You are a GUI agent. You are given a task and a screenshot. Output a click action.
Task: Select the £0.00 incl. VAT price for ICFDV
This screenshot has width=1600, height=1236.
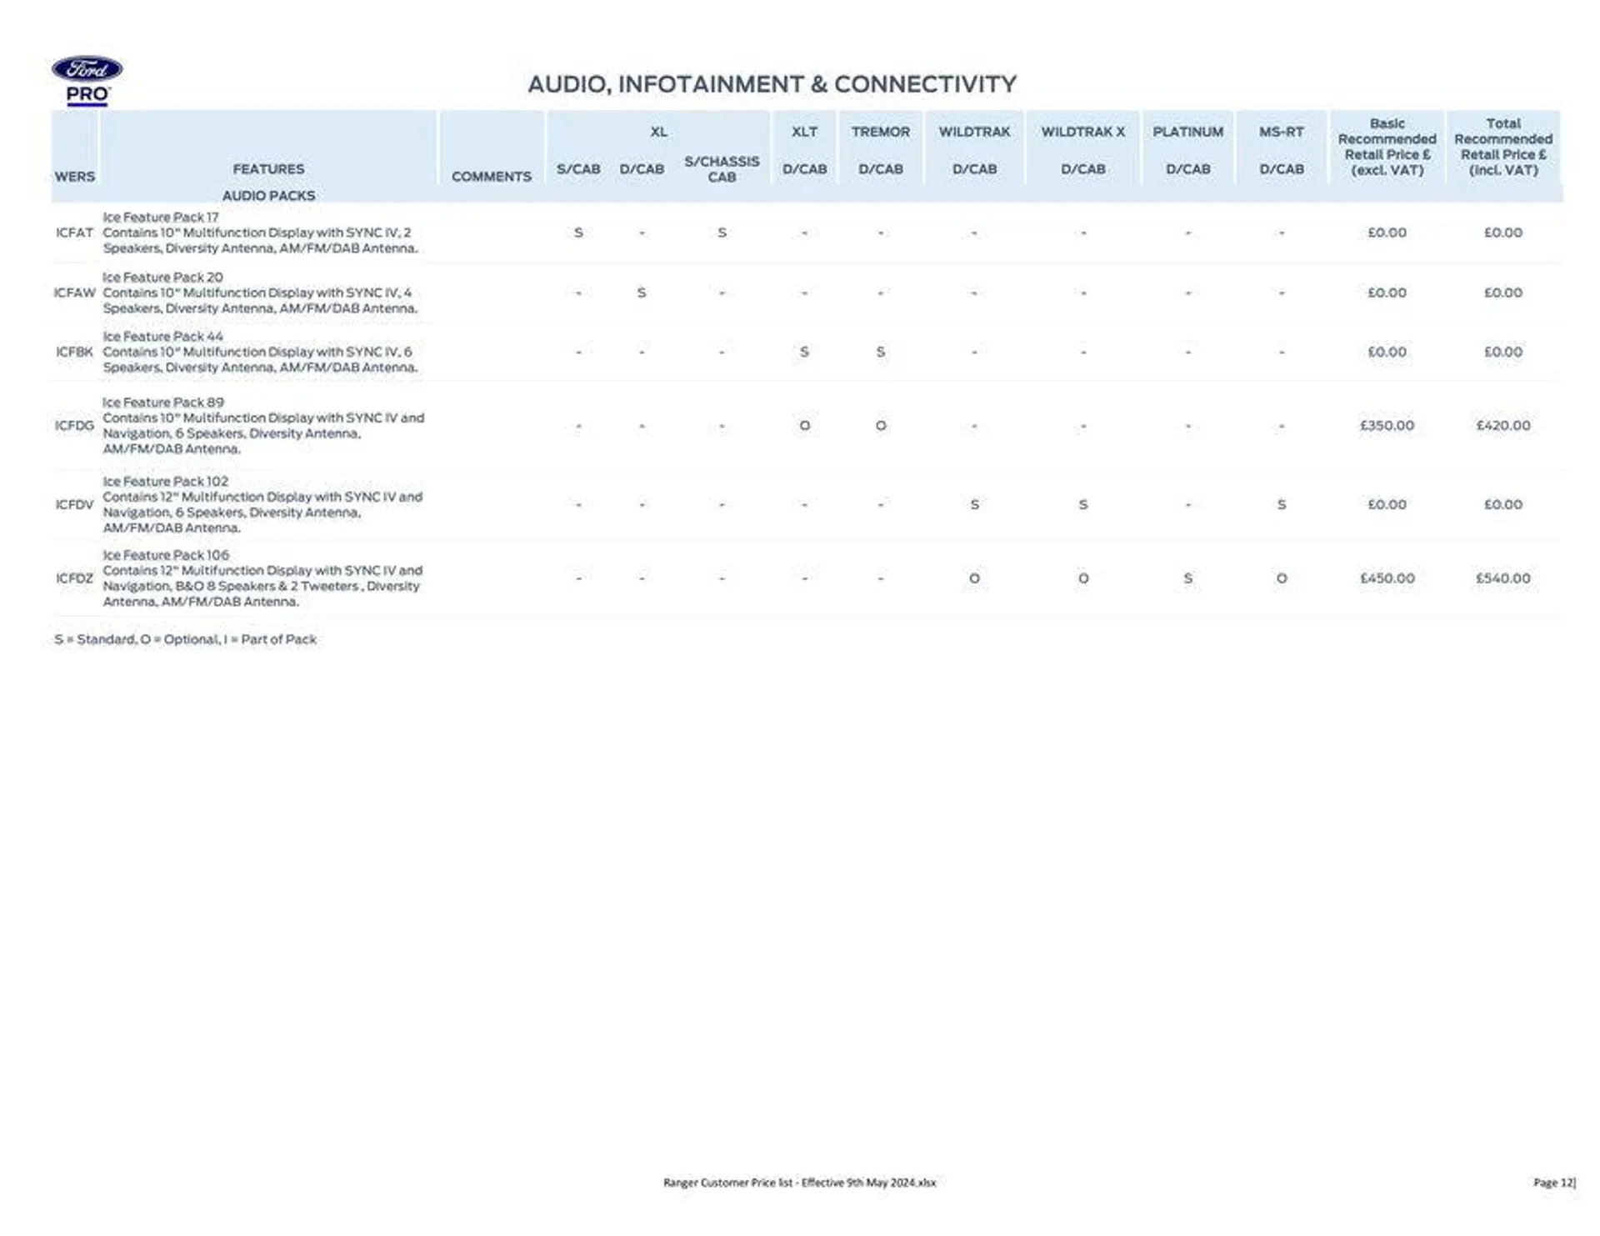click(x=1502, y=504)
